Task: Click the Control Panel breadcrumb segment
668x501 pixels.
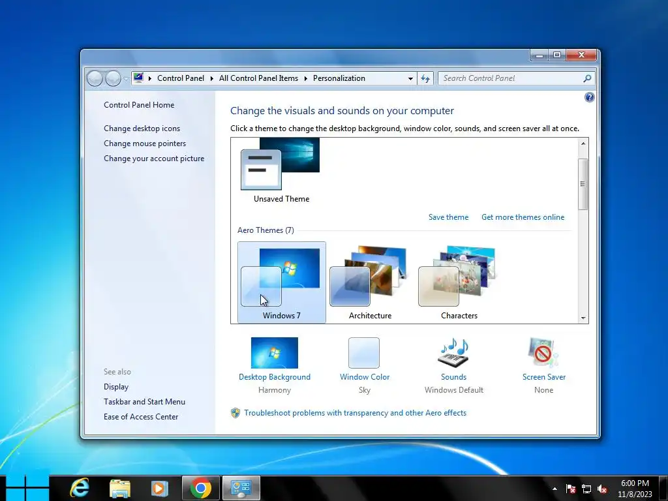Action: tap(181, 78)
